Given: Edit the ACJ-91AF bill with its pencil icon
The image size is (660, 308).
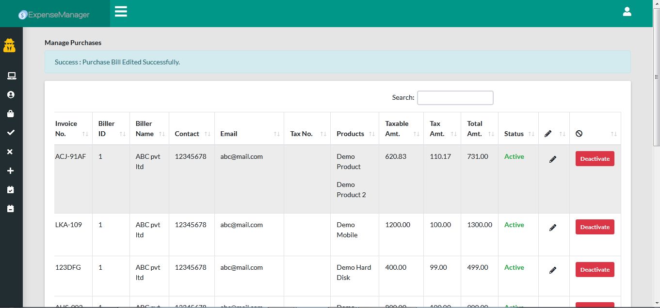Looking at the screenshot, I should click(x=553, y=159).
